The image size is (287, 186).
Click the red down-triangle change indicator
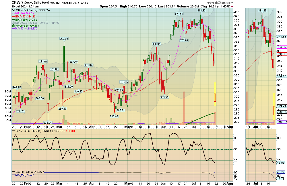(232, 7)
